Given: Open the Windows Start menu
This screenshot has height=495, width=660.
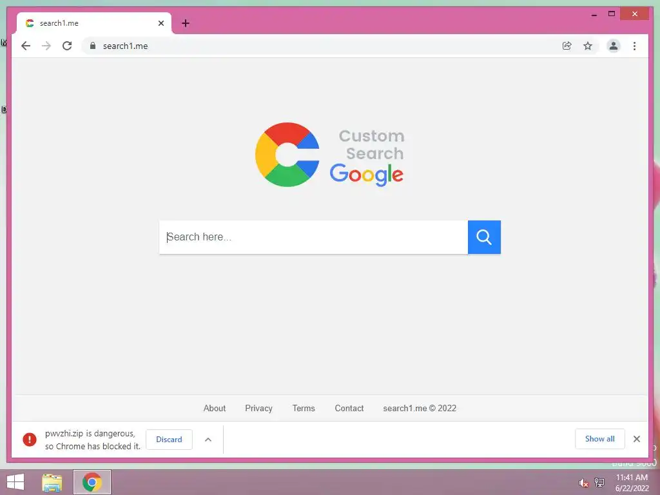Looking at the screenshot, I should 15,482.
